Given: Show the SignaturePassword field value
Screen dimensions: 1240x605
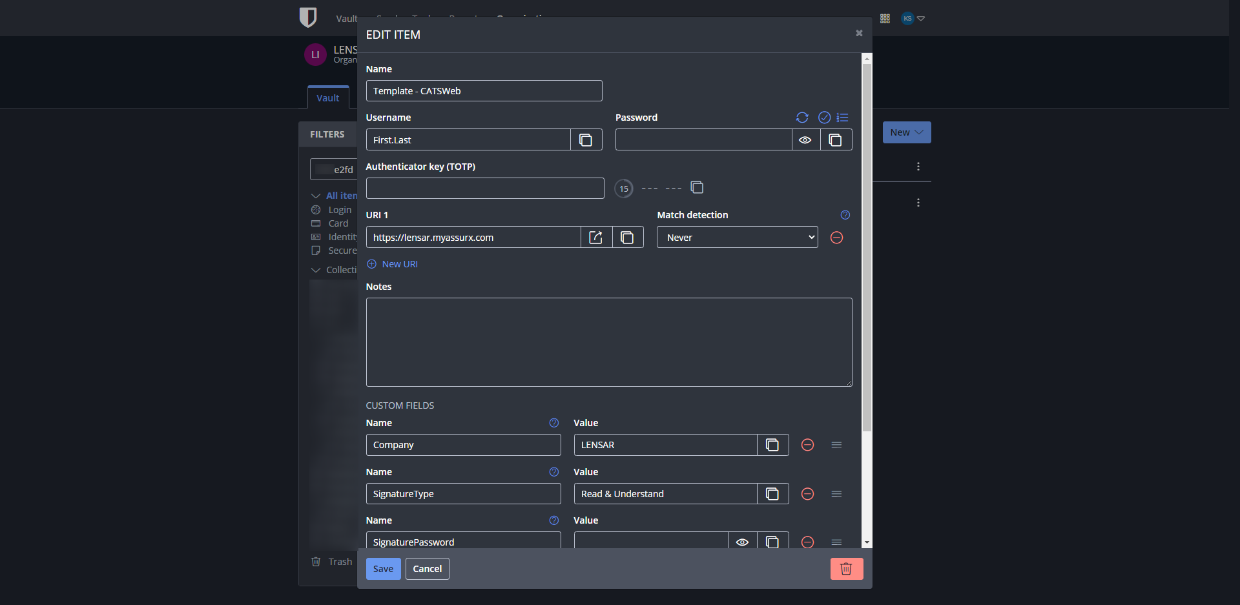Looking at the screenshot, I should click(x=742, y=542).
